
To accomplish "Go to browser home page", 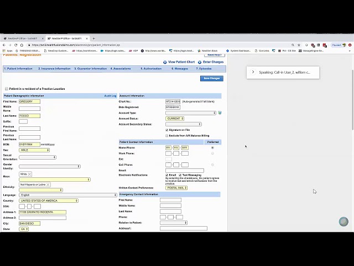I will 22,45.
